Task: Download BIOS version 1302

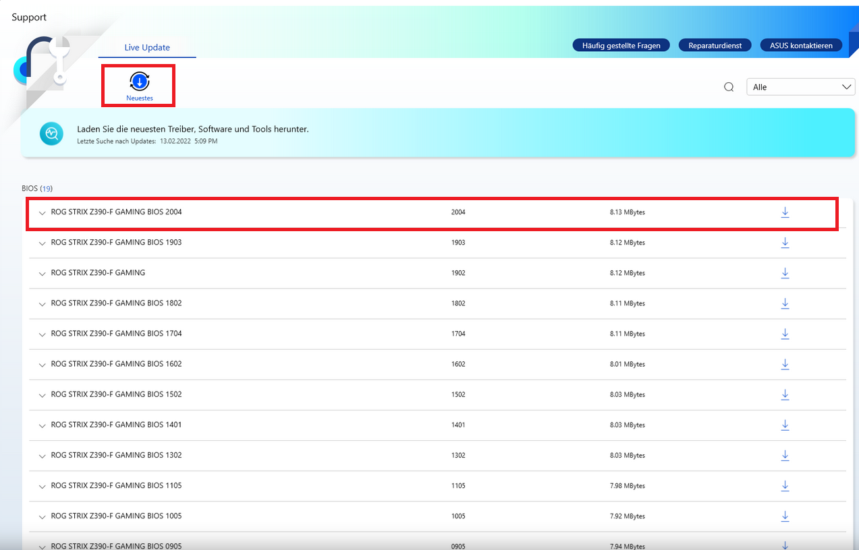Action: [785, 456]
